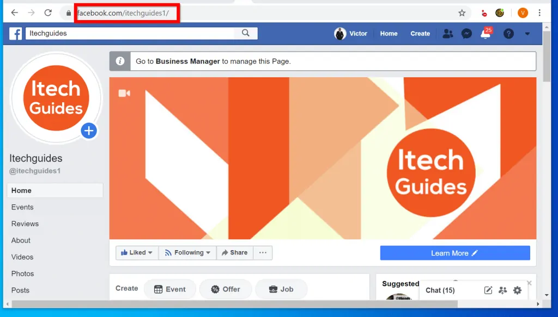Click the Share button
This screenshot has width=558, height=317.
click(235, 253)
